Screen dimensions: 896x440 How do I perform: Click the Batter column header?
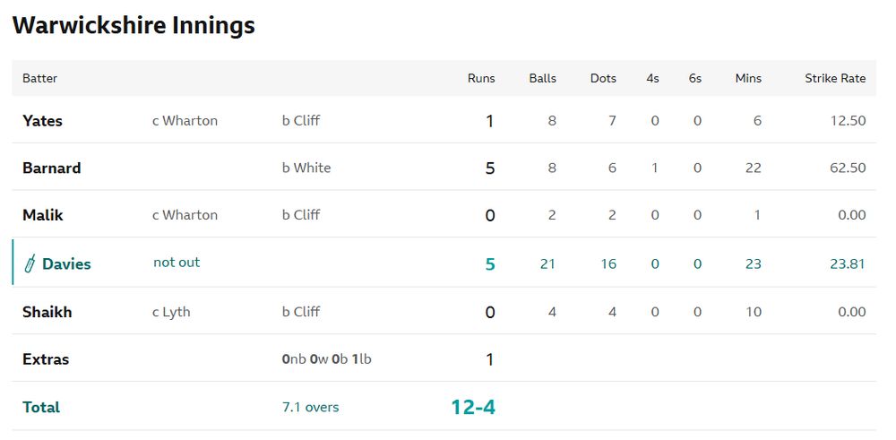pyautogui.click(x=40, y=78)
